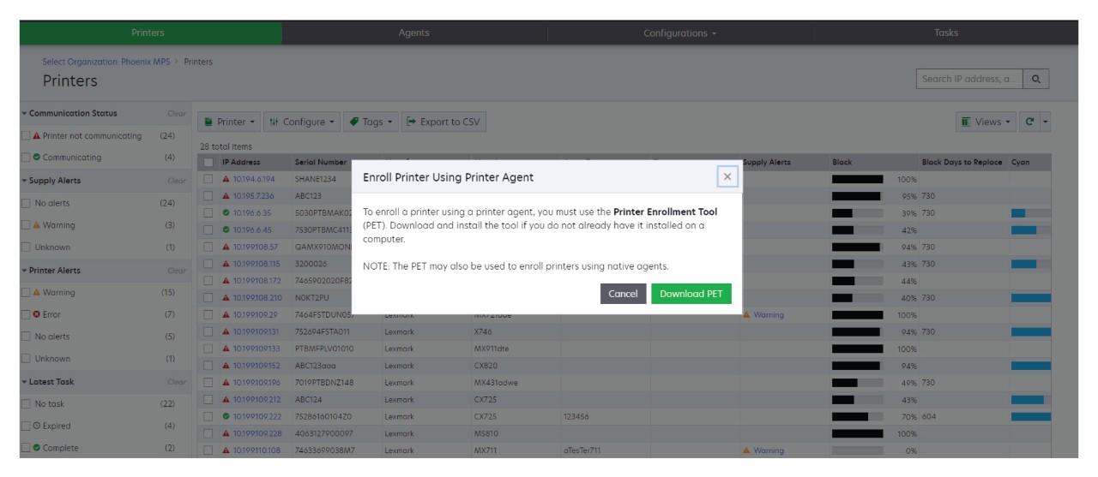1098x477 pixels.
Task: Expand the Views dropdown
Action: [x=986, y=122]
